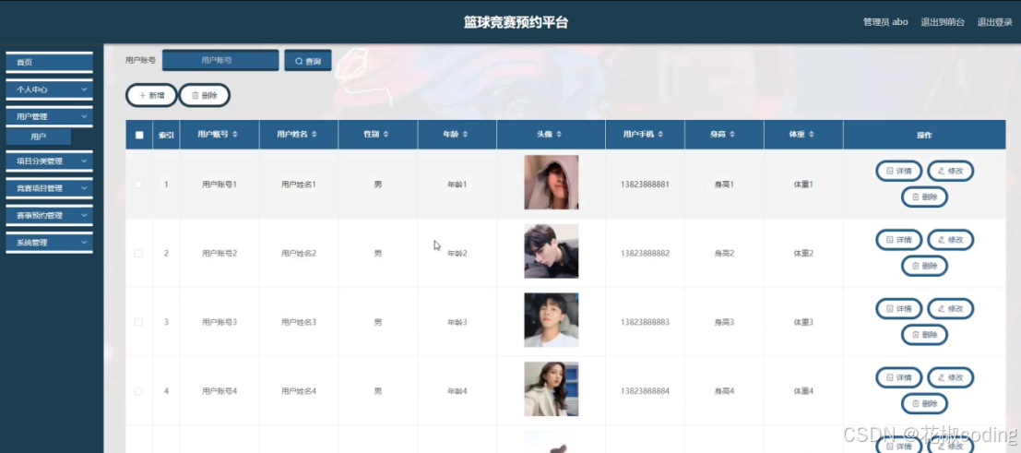Click 退出登录 in the header

coord(995,21)
